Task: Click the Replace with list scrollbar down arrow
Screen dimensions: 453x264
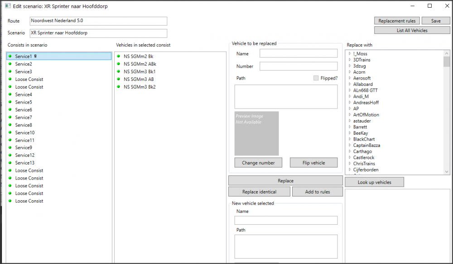Action: coord(447,172)
